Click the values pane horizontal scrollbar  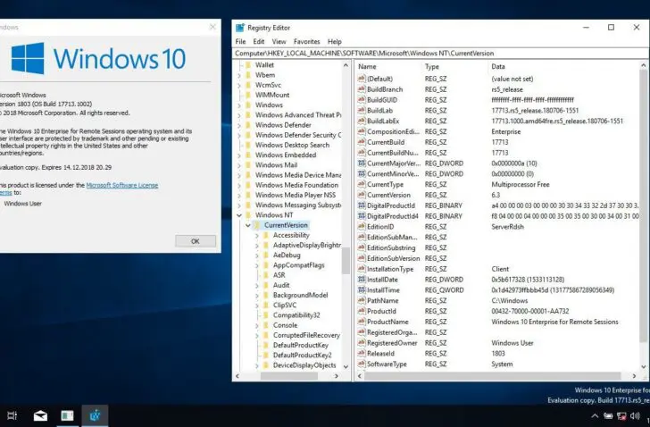pos(492,376)
